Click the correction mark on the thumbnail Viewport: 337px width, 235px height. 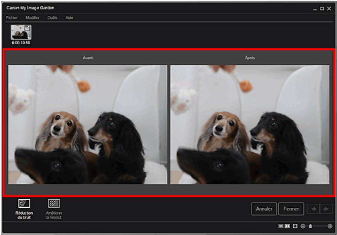pyautogui.click(x=28, y=28)
